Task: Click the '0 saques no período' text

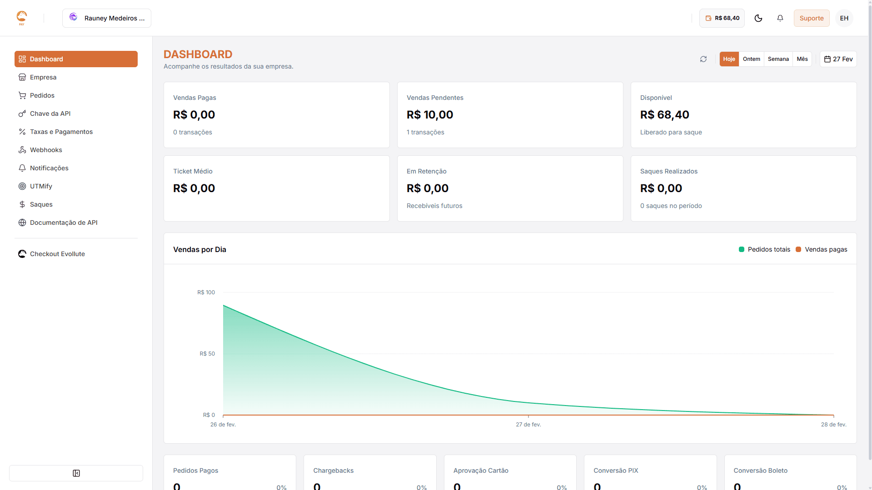Action: [671, 206]
